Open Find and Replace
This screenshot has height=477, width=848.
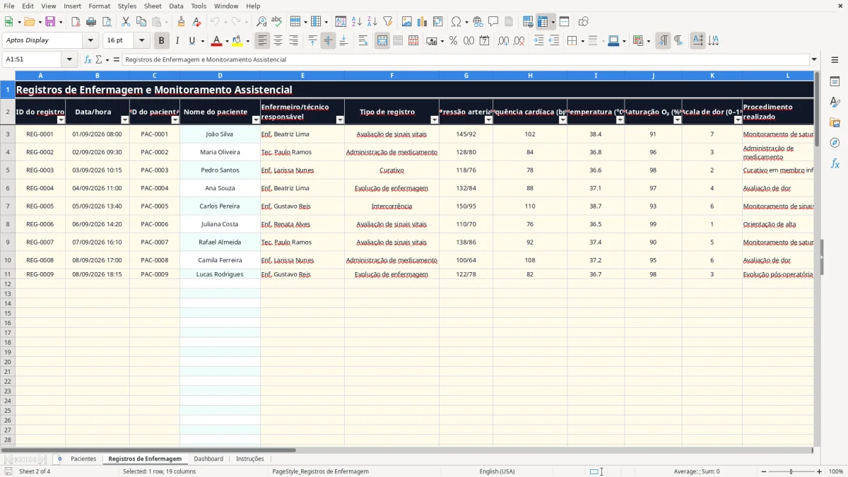tap(261, 22)
